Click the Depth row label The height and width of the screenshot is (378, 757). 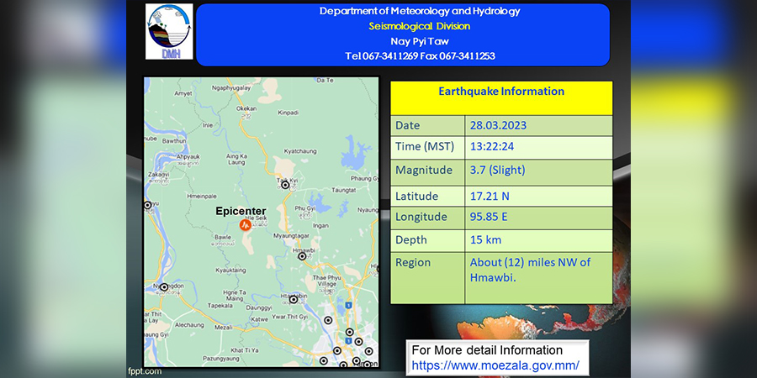coord(410,239)
